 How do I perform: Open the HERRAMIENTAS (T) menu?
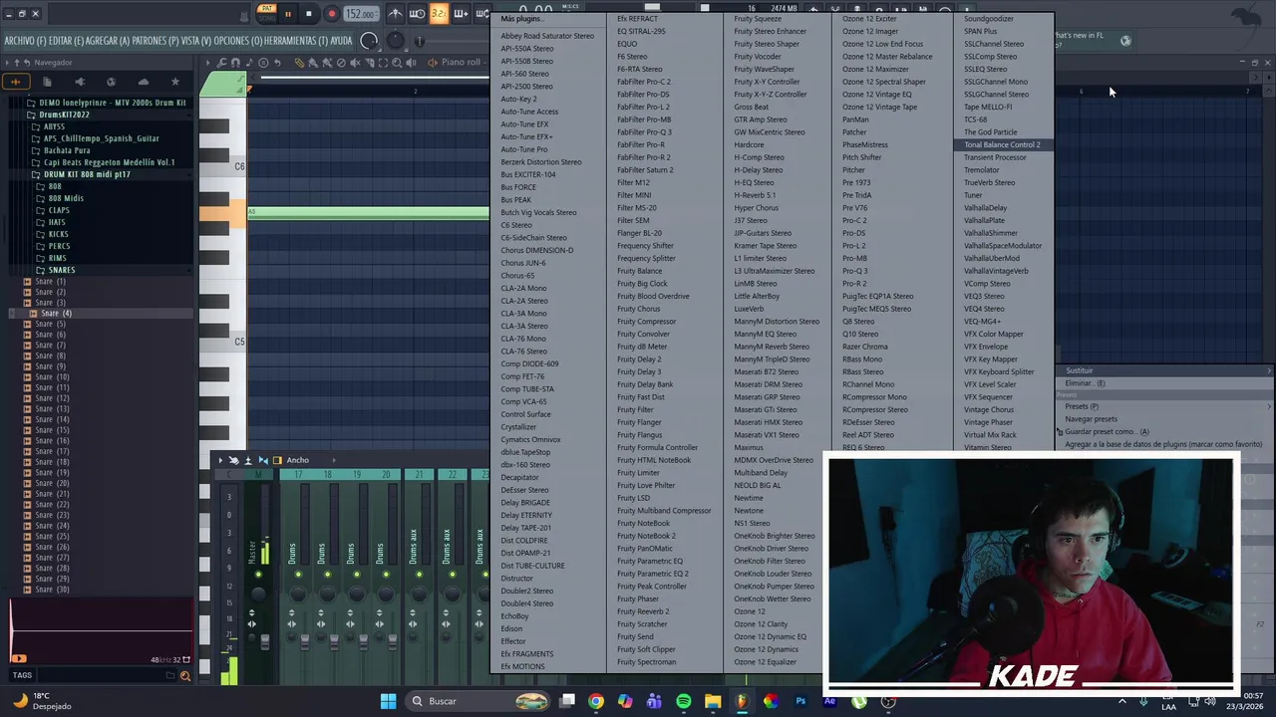pyautogui.click(x=295, y=41)
